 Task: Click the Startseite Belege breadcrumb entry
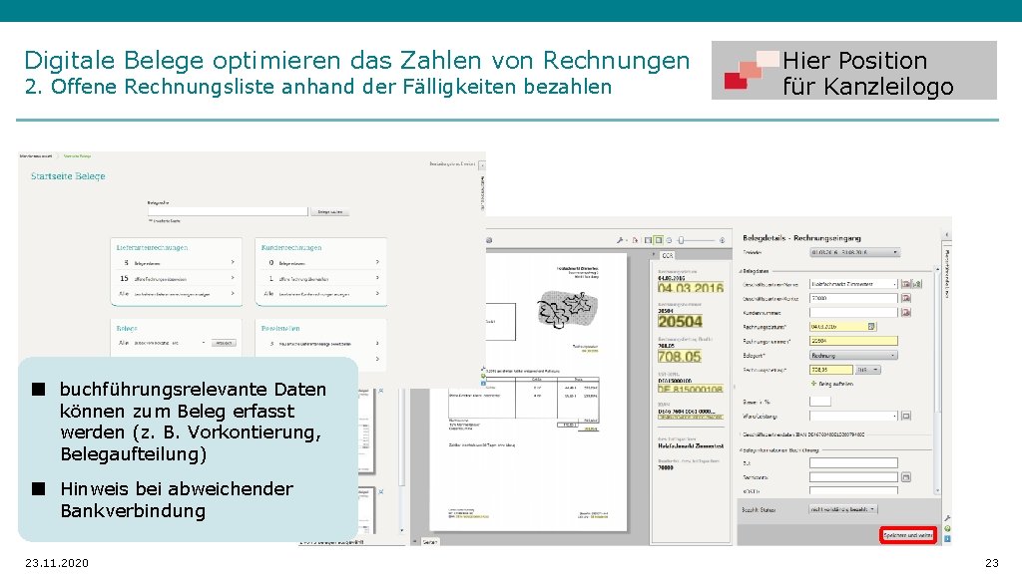coord(76,155)
